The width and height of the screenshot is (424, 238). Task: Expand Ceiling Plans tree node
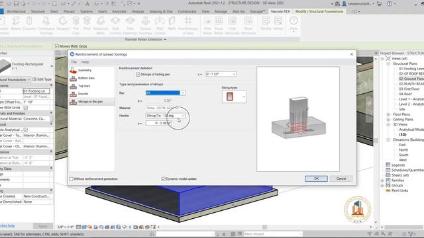[388, 119]
